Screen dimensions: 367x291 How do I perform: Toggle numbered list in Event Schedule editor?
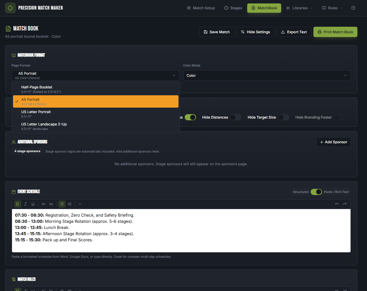pyautogui.click(x=70, y=204)
